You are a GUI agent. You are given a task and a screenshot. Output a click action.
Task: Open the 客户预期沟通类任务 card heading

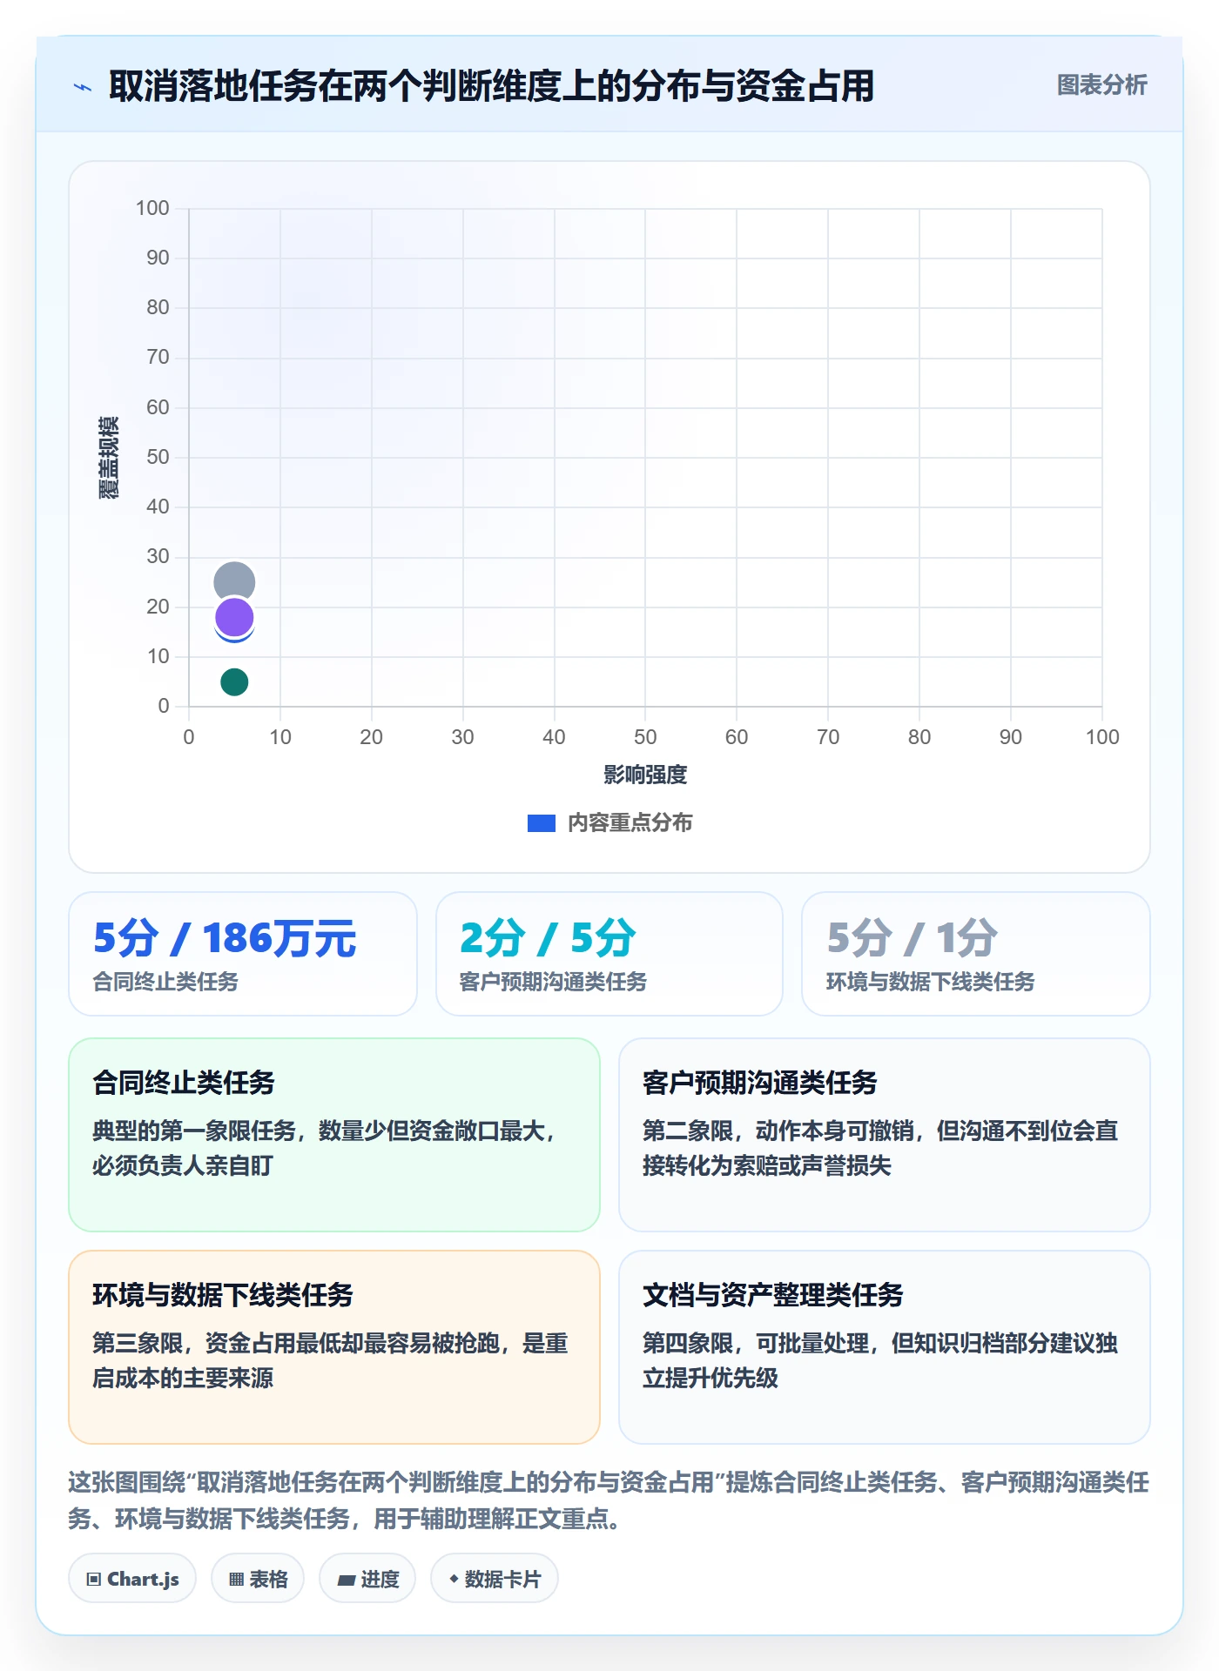[x=759, y=1083]
